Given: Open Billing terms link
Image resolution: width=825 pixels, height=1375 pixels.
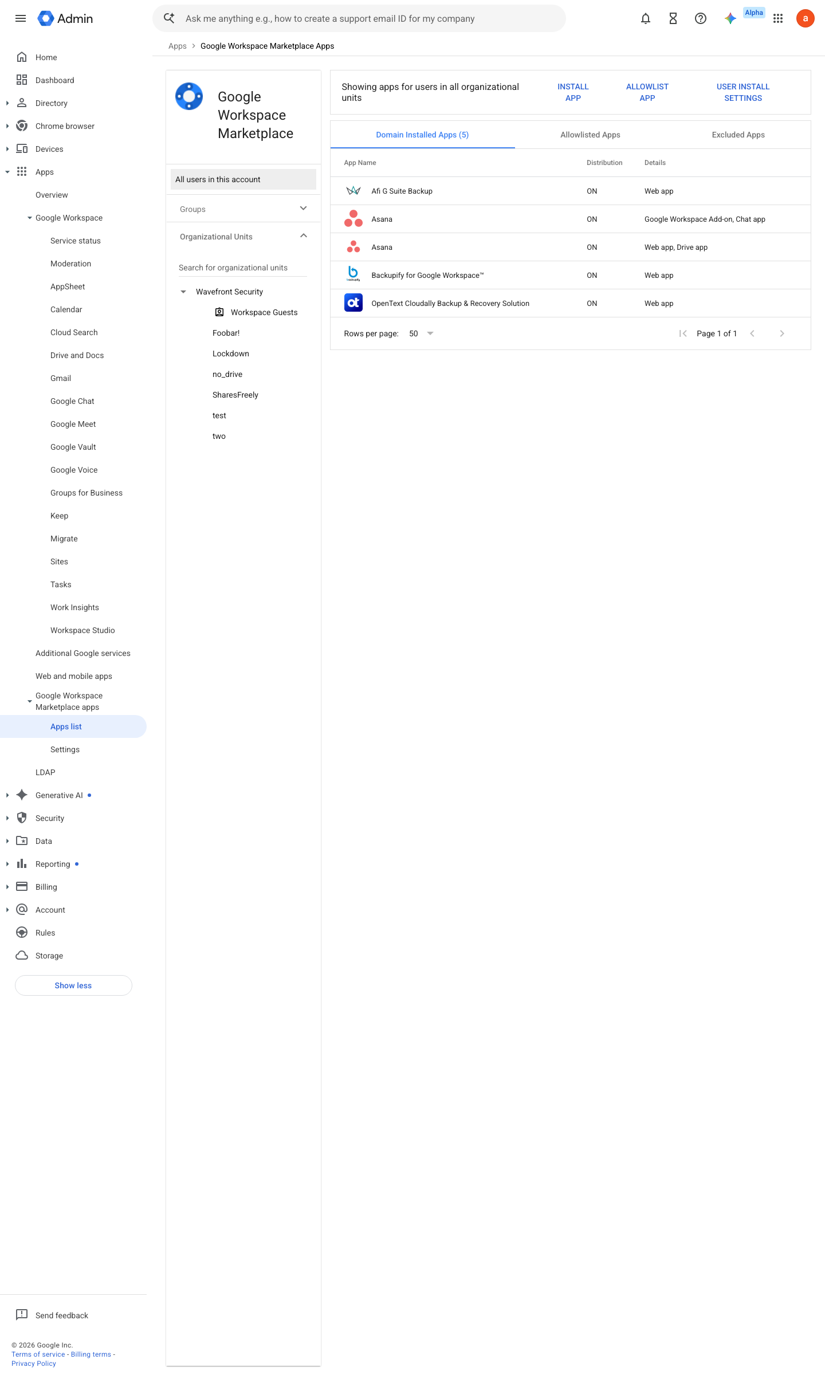Looking at the screenshot, I should pyautogui.click(x=91, y=1354).
